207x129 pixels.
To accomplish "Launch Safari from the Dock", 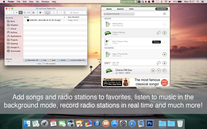I will pyautogui.click(x=132, y=124).
